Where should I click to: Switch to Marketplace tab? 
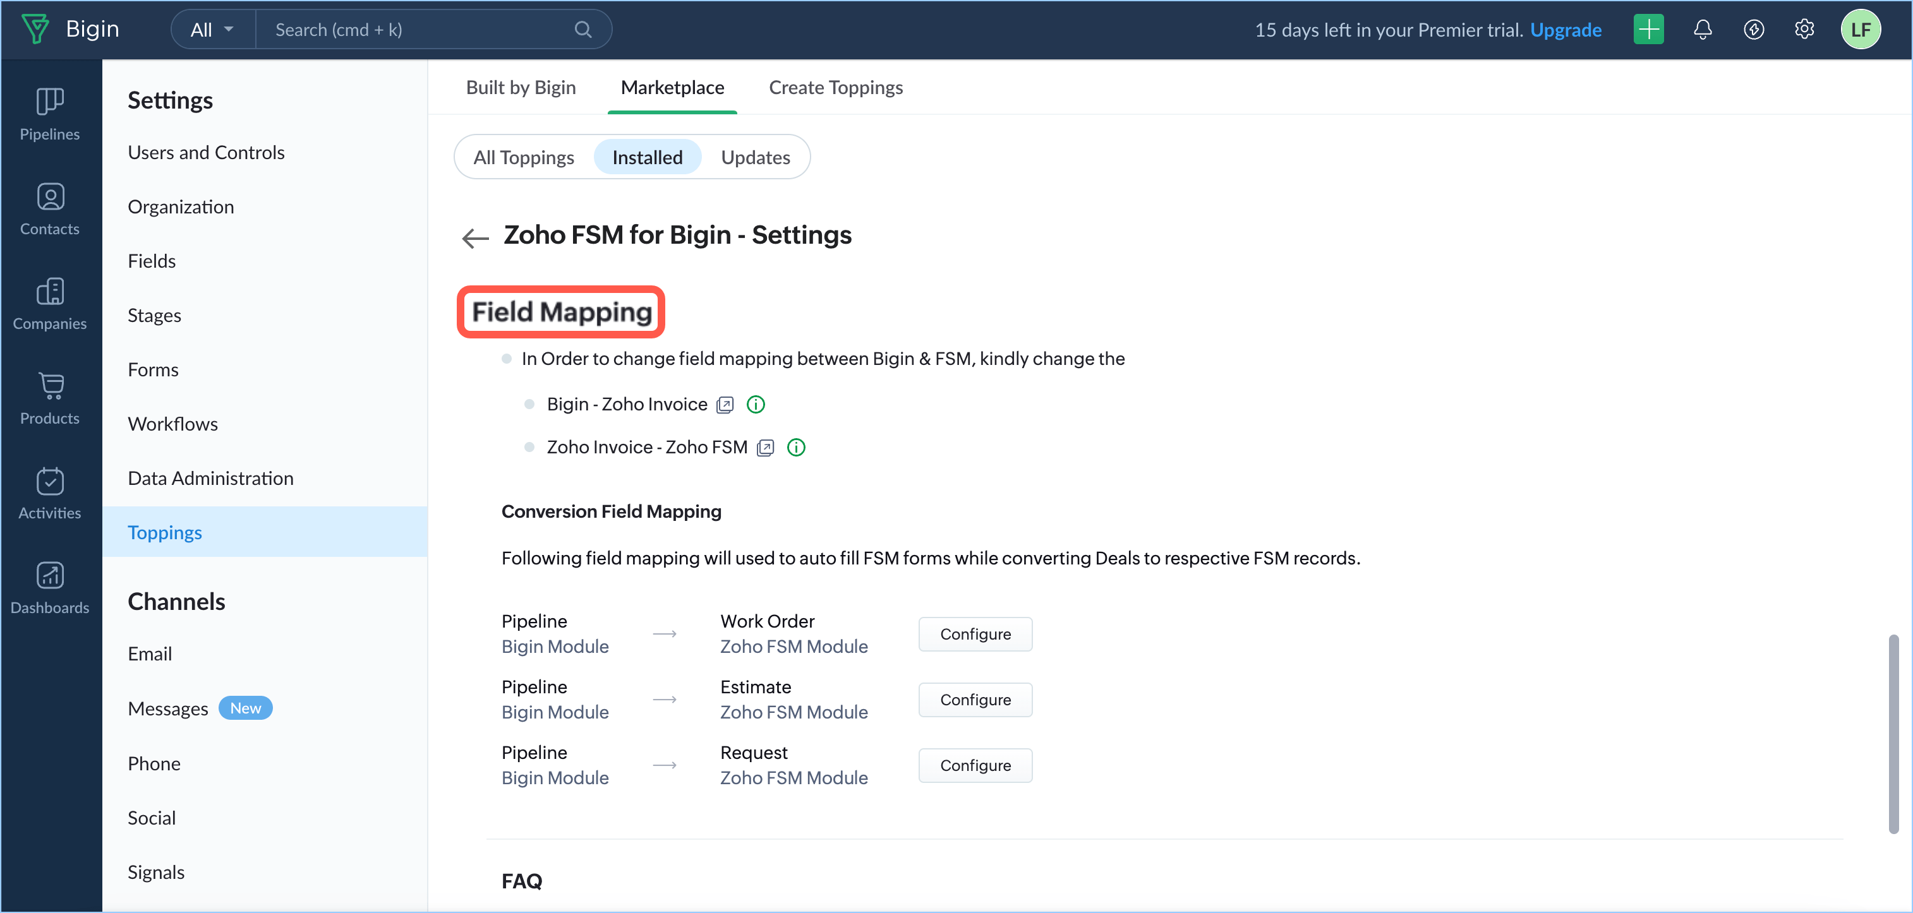click(672, 88)
